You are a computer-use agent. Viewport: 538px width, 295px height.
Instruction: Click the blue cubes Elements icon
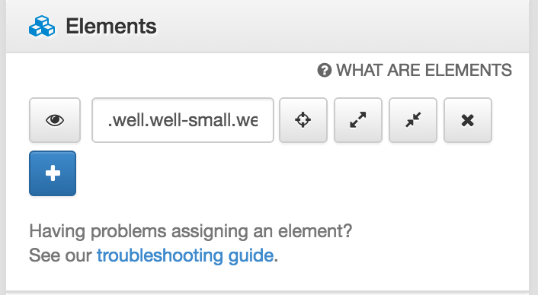point(42,26)
